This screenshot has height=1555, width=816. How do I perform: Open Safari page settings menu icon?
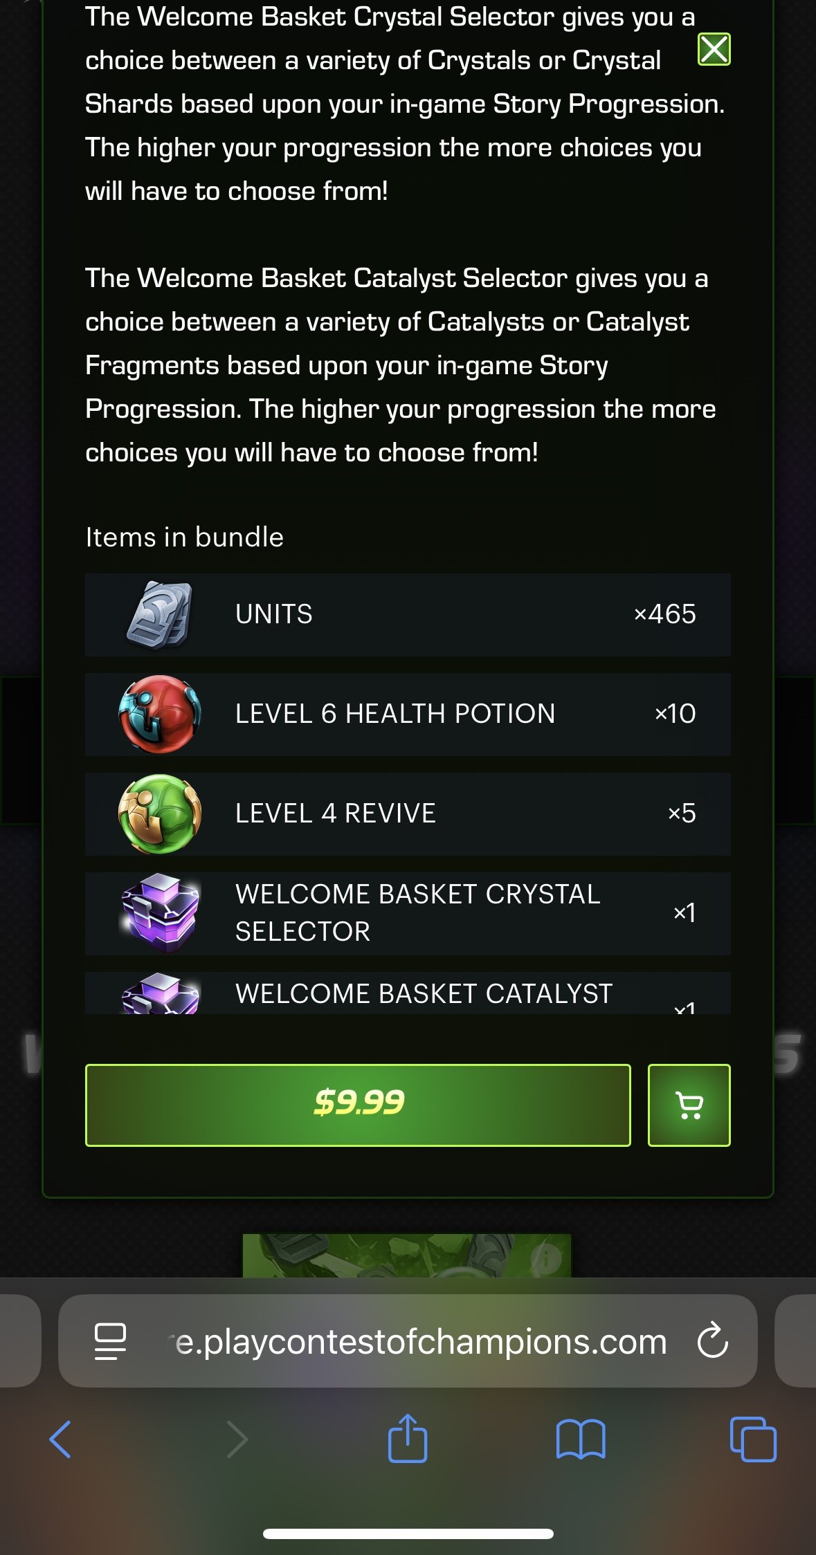point(110,1341)
